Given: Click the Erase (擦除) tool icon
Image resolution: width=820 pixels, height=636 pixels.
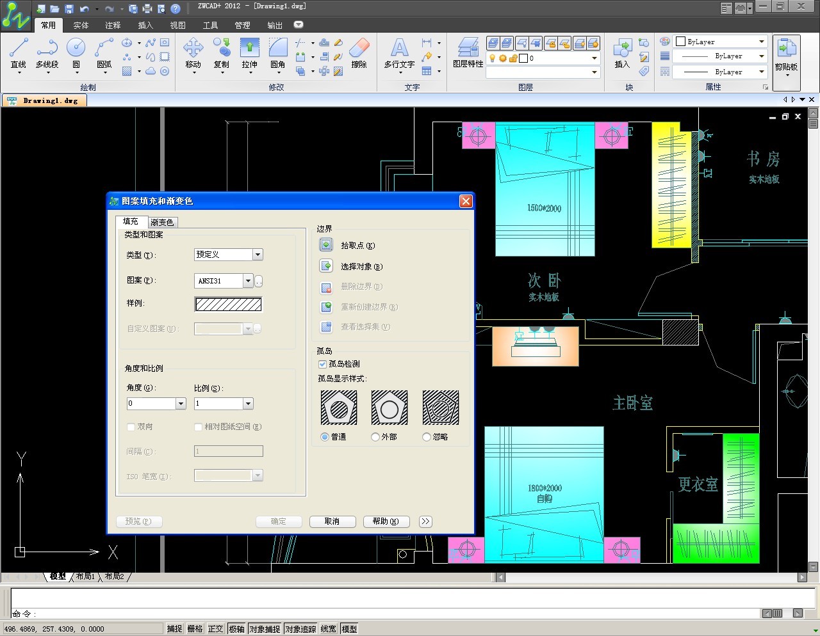Looking at the screenshot, I should (359, 49).
